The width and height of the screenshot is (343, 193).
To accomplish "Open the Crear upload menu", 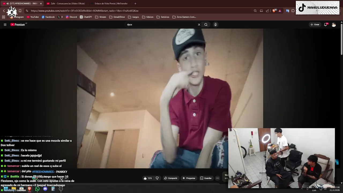I will pyautogui.click(x=315, y=24).
